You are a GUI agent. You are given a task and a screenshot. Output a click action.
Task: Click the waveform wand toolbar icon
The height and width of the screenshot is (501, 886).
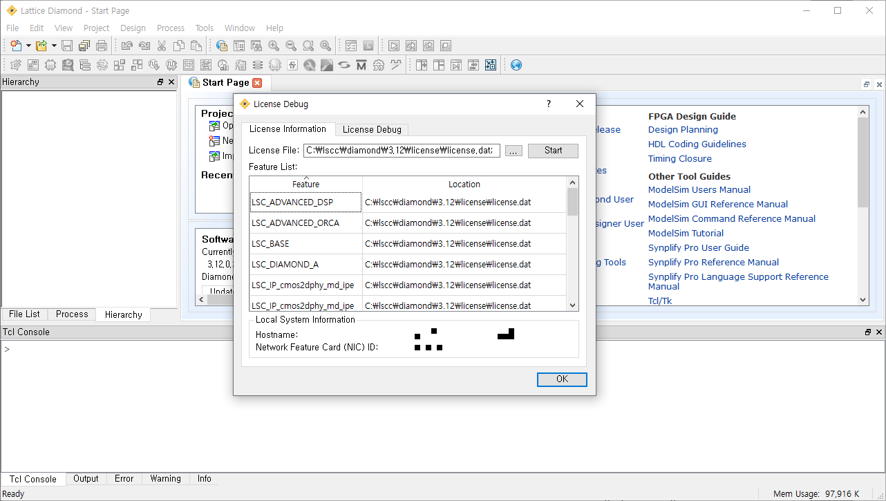(x=396, y=65)
